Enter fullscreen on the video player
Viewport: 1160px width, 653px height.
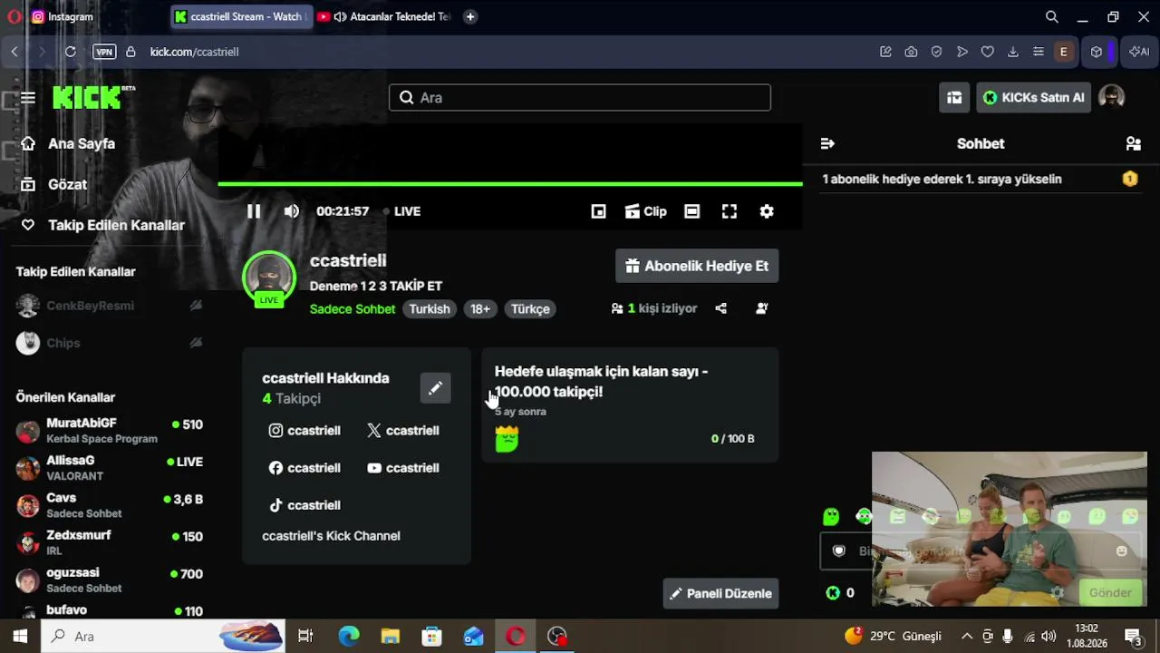(x=730, y=211)
